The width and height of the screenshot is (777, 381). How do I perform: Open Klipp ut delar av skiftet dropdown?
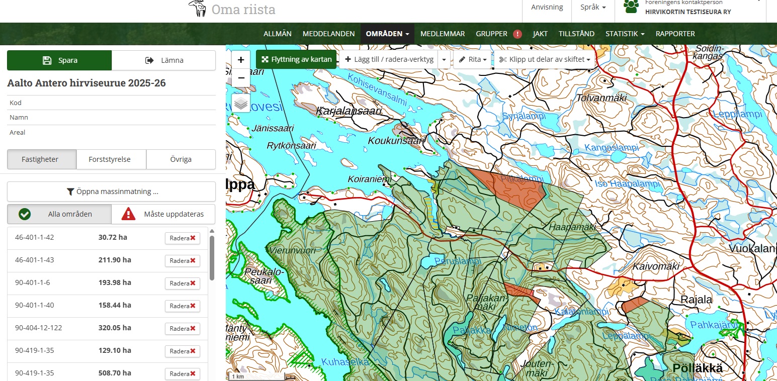545,59
